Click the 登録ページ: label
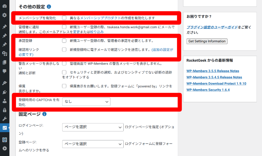Viewport: 262px width, 156px height. pyautogui.click(x=28, y=142)
